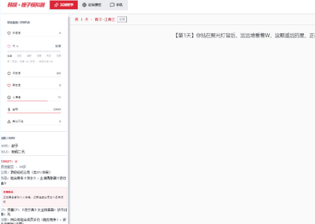This screenshot has height=224, width=315.
Task: Click the '24岁' age line under TARGET
Action: click(x=13, y=167)
